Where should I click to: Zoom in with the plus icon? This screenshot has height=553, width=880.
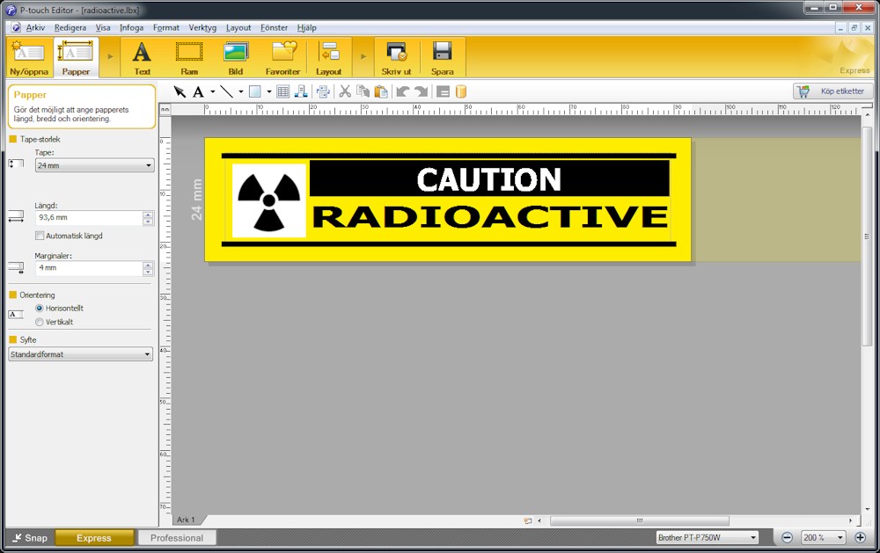click(861, 537)
